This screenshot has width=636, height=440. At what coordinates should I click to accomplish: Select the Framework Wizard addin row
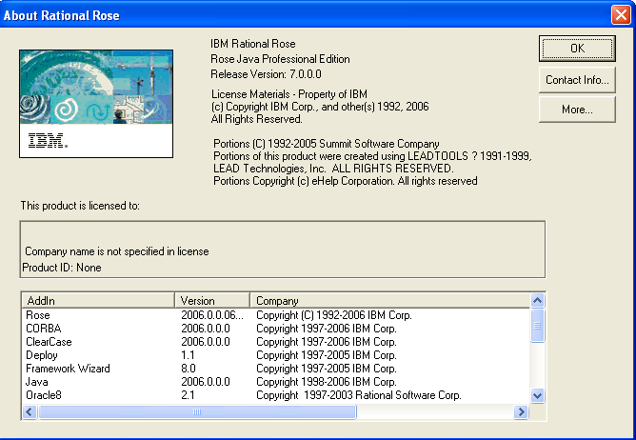click(275, 369)
